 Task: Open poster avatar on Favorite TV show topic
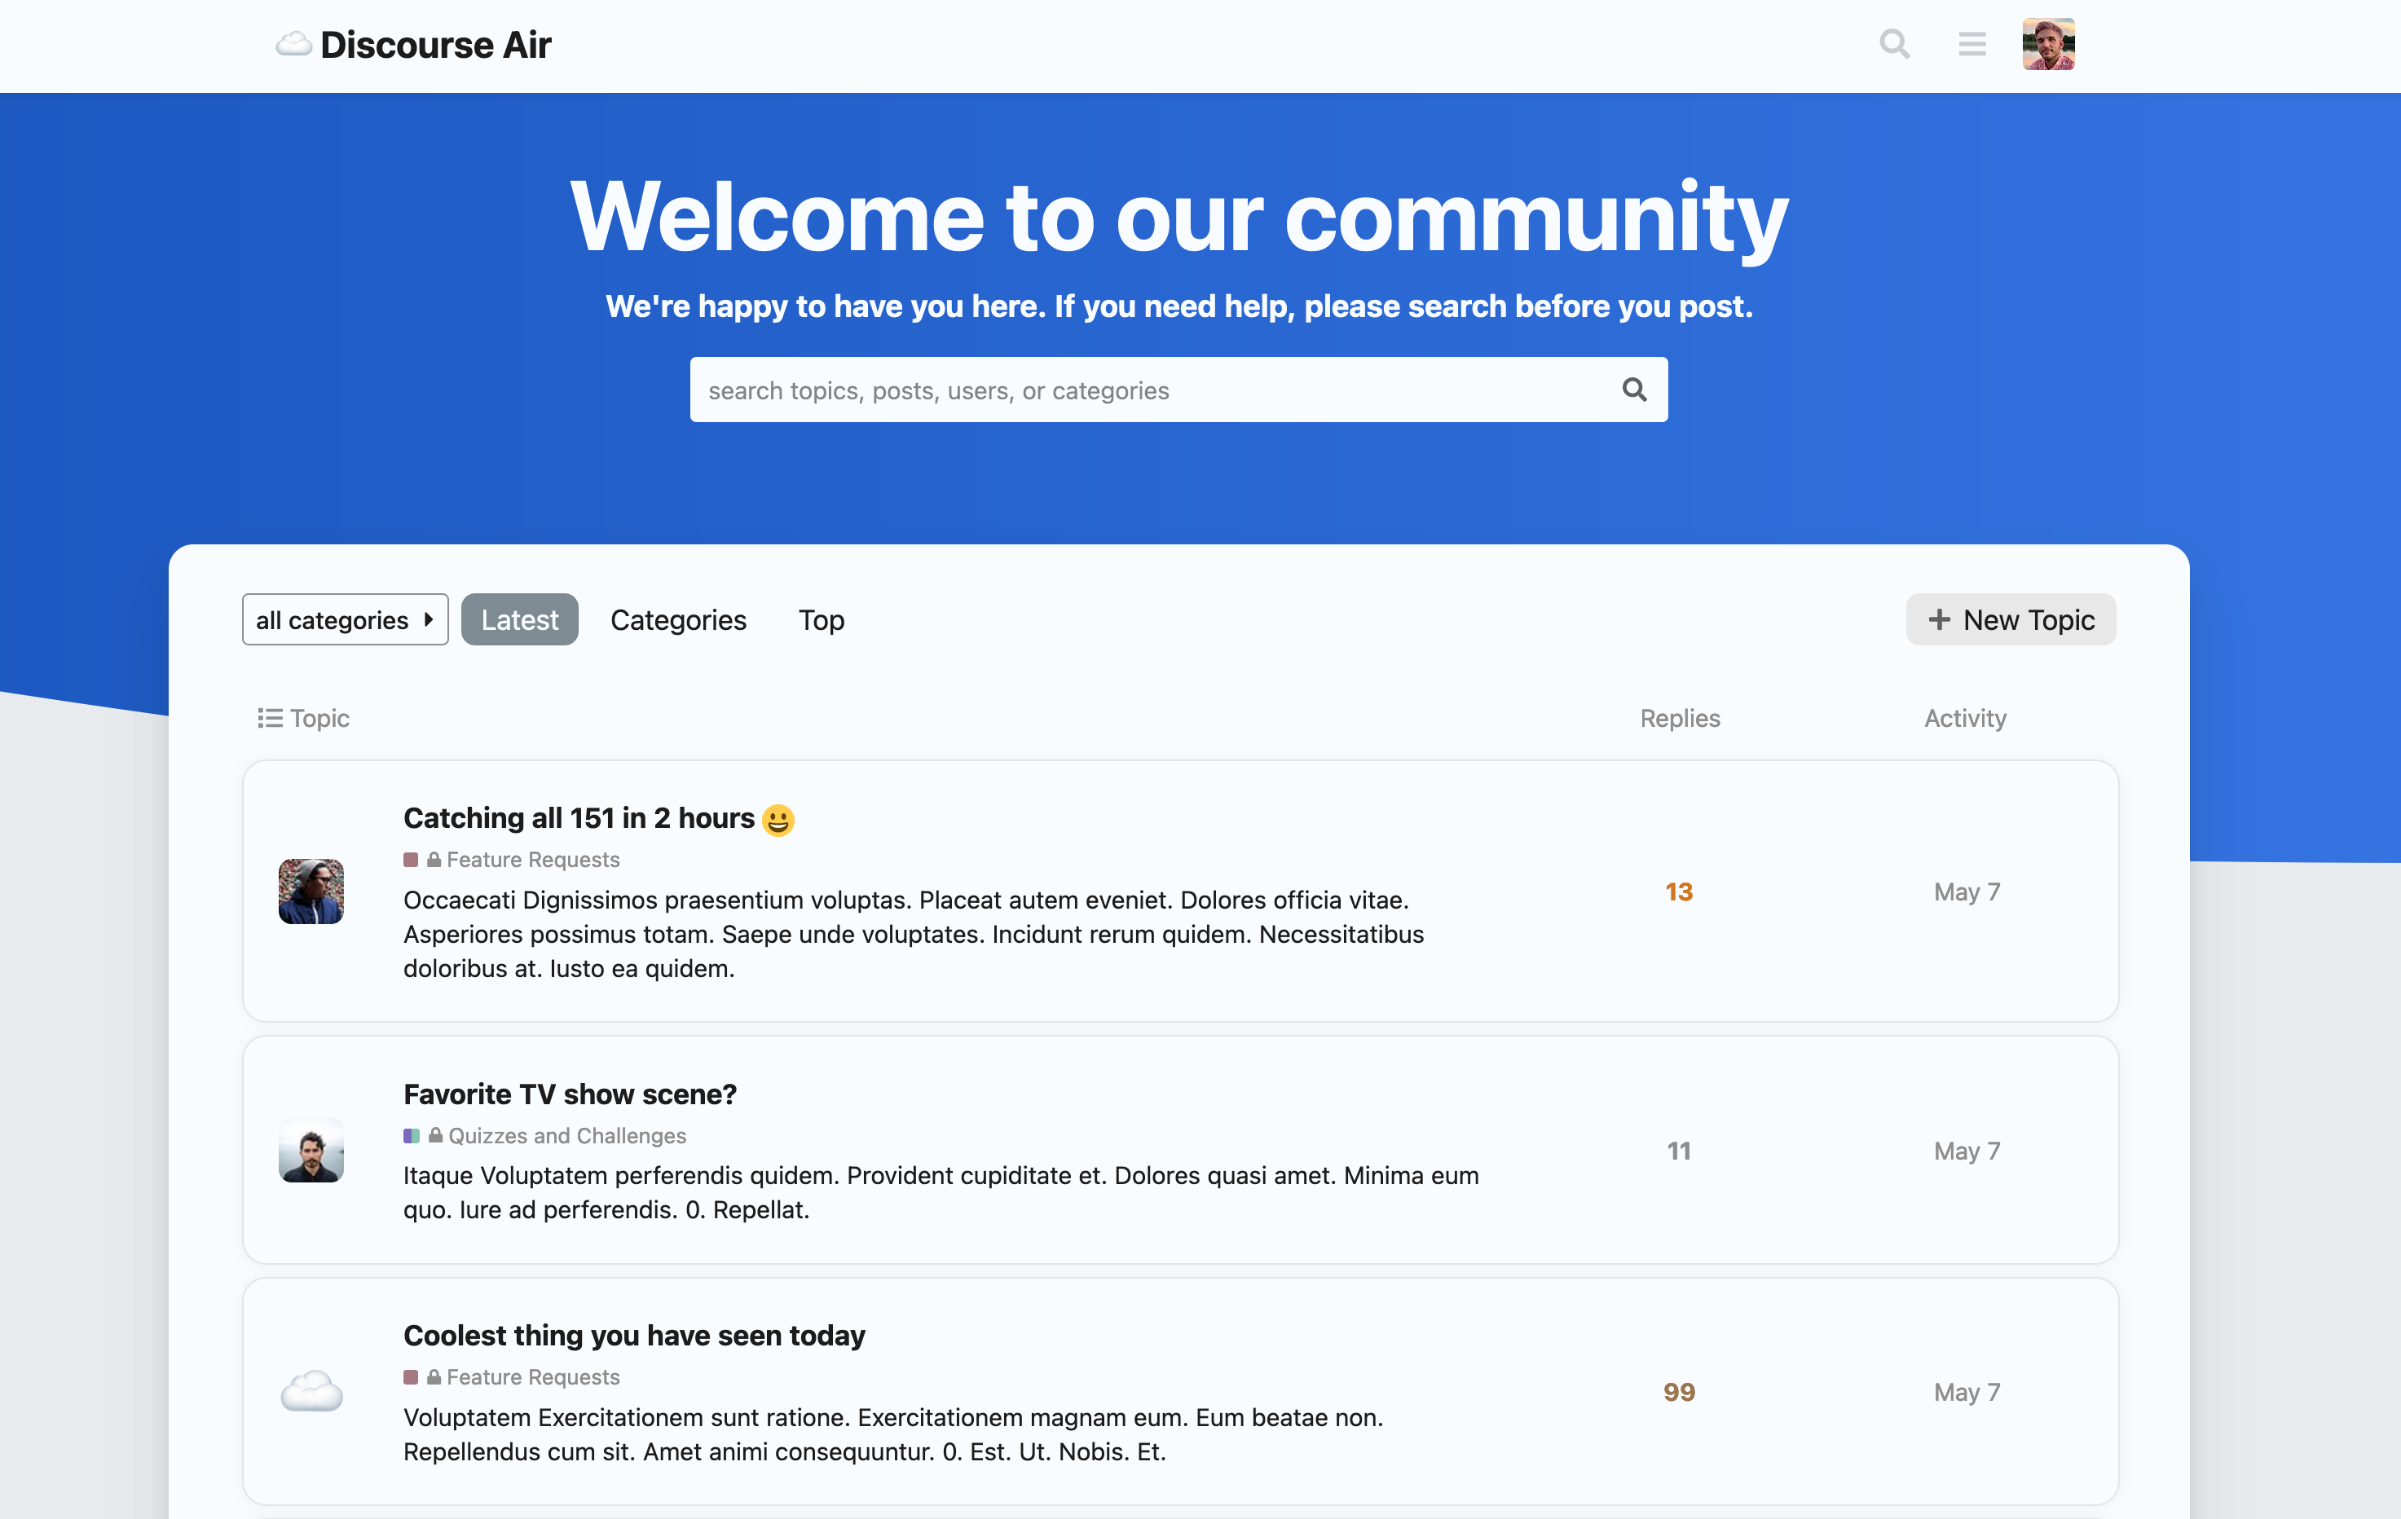click(x=311, y=1150)
